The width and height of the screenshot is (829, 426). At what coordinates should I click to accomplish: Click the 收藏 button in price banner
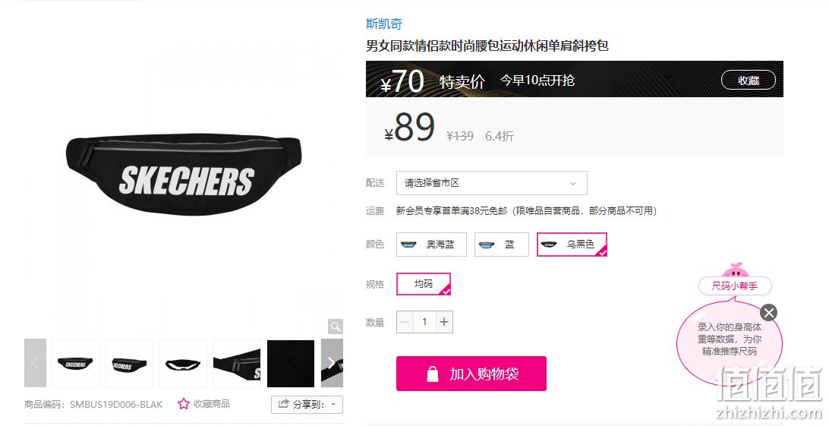[x=748, y=80]
